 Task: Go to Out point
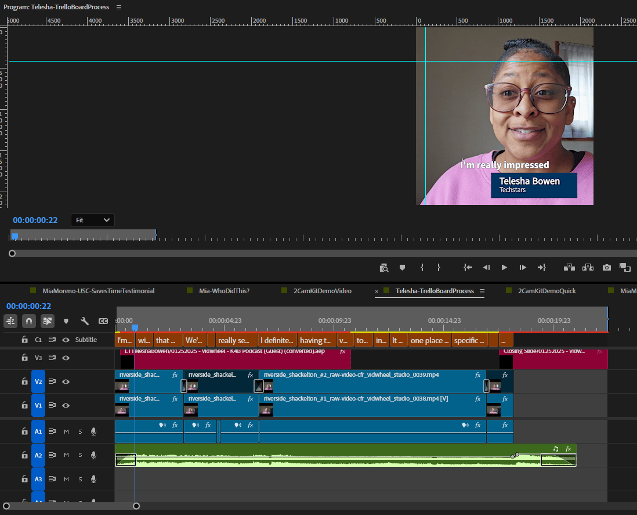(x=541, y=268)
